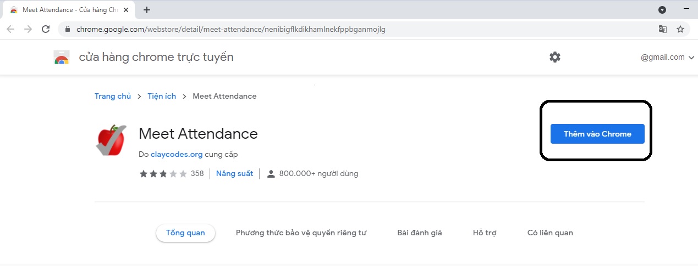
Task: Click the Meet Attendance apple icon
Action: [x=111, y=140]
